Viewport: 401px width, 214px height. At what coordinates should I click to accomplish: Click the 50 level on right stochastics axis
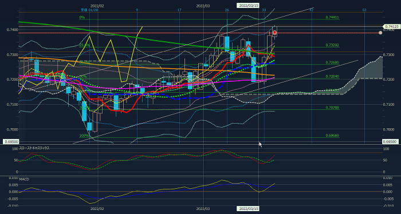[x=386, y=160]
